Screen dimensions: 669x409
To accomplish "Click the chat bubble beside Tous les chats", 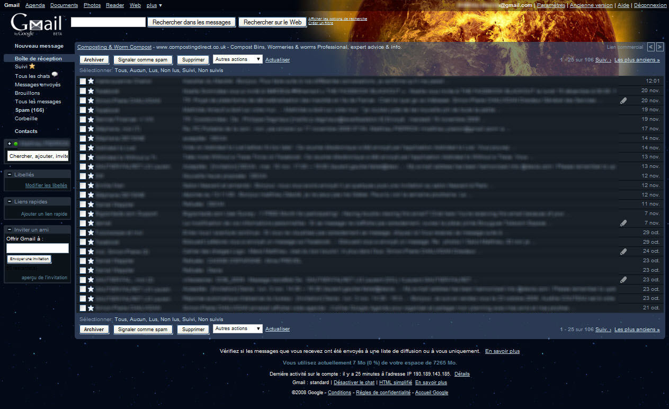I will [55, 75].
